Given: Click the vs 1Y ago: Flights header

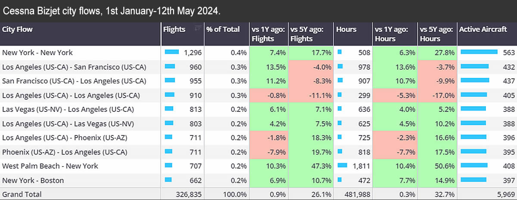Looking at the screenshot, I should 264,34.
